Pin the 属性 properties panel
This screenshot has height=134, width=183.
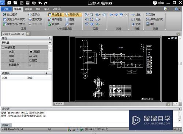click(x=49, y=38)
